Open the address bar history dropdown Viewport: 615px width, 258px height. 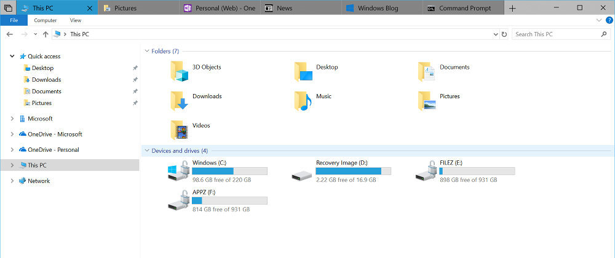click(495, 34)
